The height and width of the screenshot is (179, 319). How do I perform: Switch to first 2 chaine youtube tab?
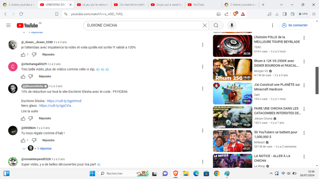pyautogui.click(x=19, y=4)
